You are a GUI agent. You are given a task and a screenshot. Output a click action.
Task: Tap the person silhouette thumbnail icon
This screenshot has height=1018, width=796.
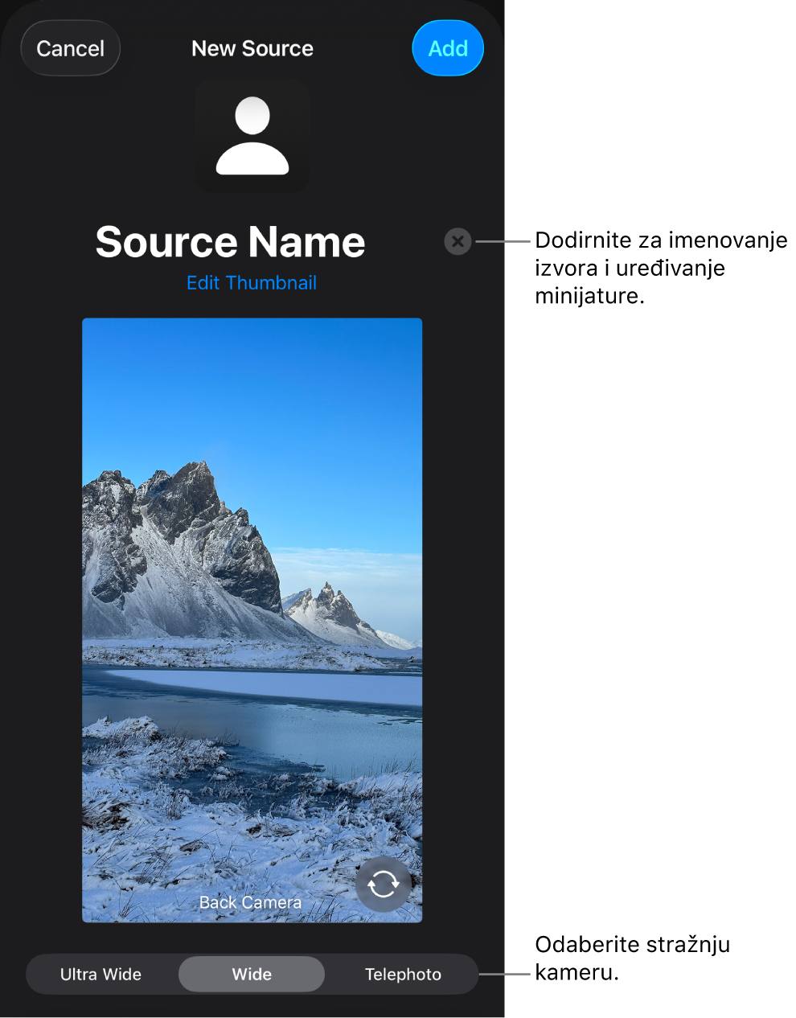tap(252, 136)
